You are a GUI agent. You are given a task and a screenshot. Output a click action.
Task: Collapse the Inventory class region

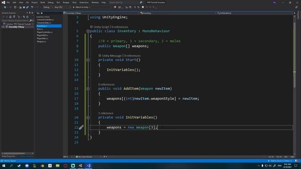[88, 31]
